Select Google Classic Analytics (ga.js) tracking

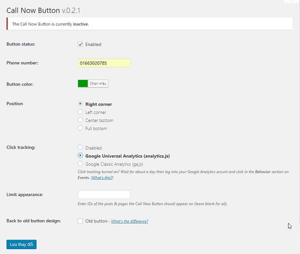pyautogui.click(x=80, y=163)
